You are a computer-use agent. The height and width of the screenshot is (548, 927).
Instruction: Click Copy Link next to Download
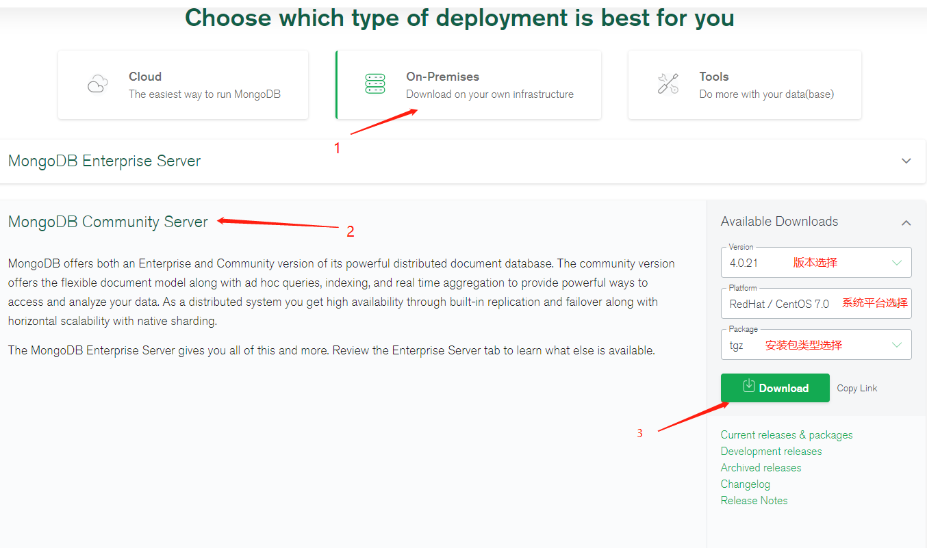(x=857, y=388)
